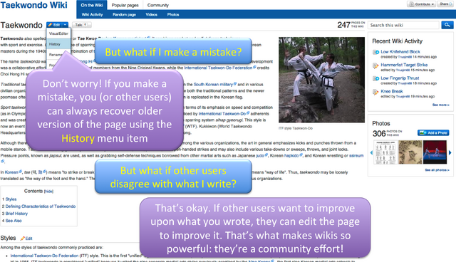Click the magnifier search button

[x=447, y=25]
